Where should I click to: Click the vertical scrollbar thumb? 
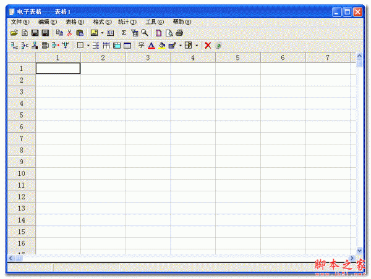tap(359, 64)
